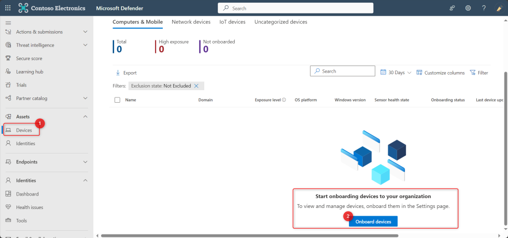Click the Filter funnel icon
508x238 pixels.
coord(472,73)
